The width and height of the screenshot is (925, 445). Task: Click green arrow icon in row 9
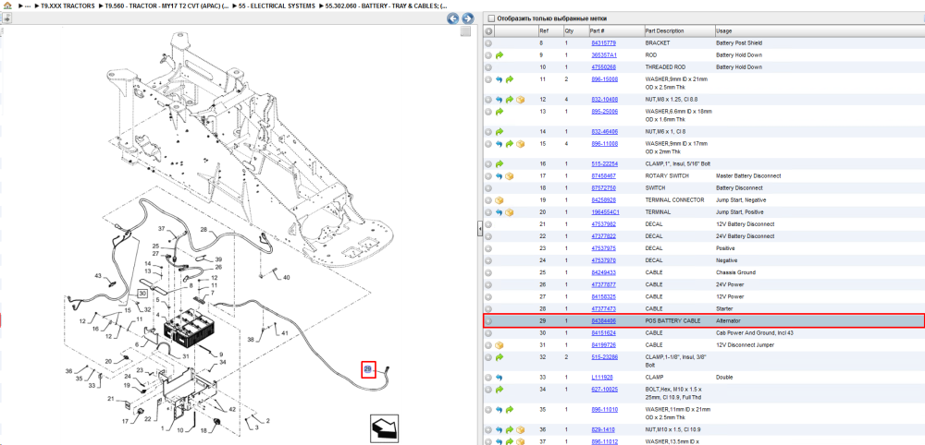[499, 55]
